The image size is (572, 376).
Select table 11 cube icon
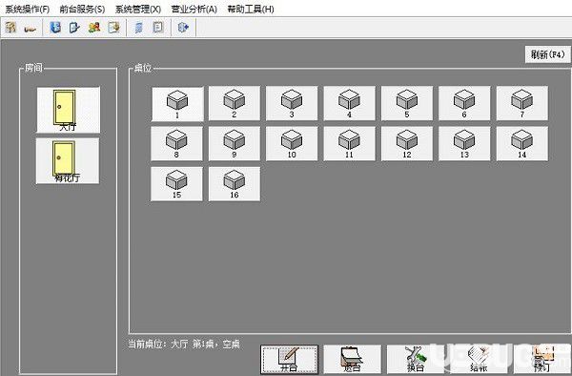pos(349,143)
